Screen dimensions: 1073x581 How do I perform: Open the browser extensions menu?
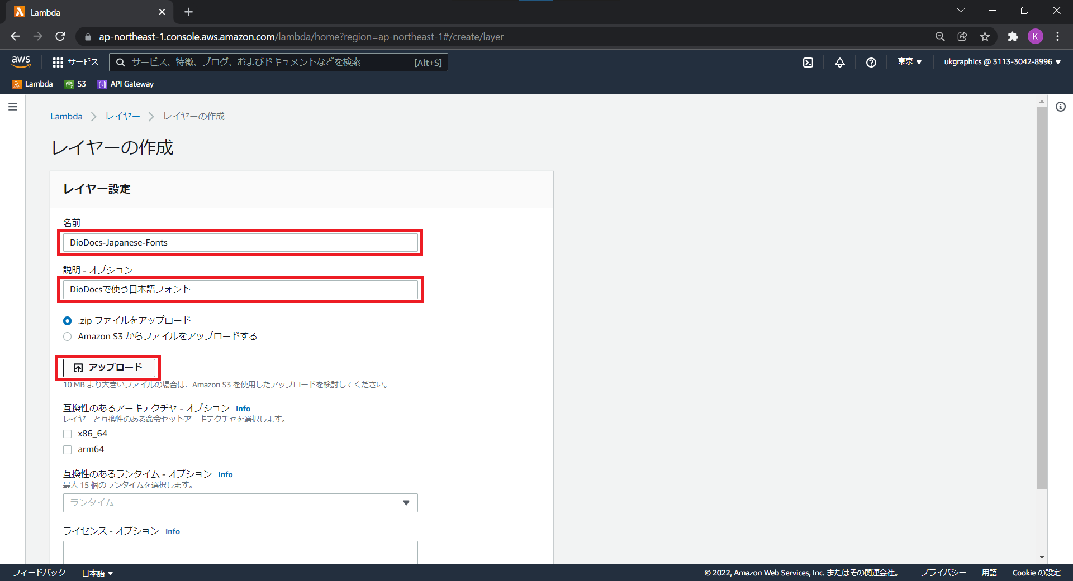(x=1013, y=37)
